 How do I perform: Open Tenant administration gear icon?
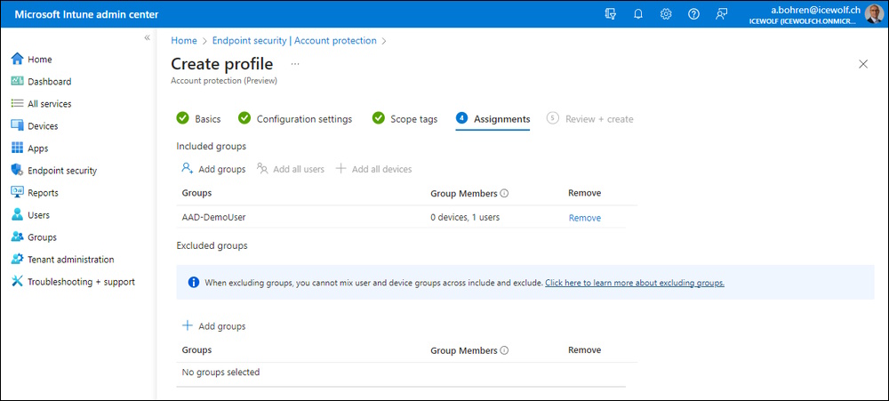pos(17,260)
